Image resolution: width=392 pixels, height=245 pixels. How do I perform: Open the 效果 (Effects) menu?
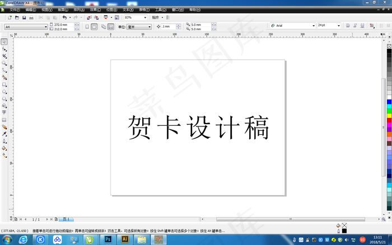95,10
